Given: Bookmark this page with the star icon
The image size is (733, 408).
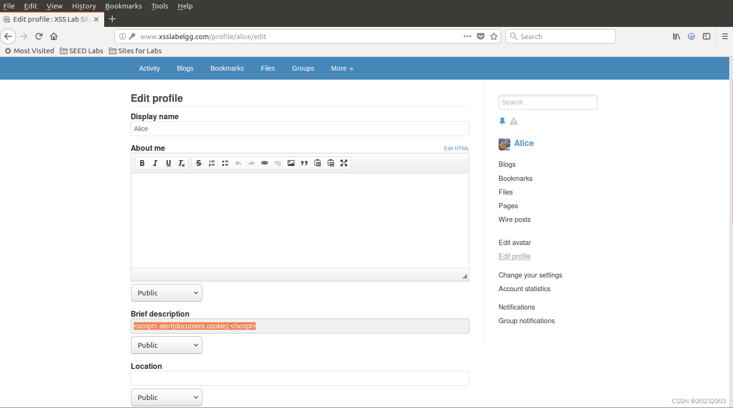Looking at the screenshot, I should (x=494, y=36).
